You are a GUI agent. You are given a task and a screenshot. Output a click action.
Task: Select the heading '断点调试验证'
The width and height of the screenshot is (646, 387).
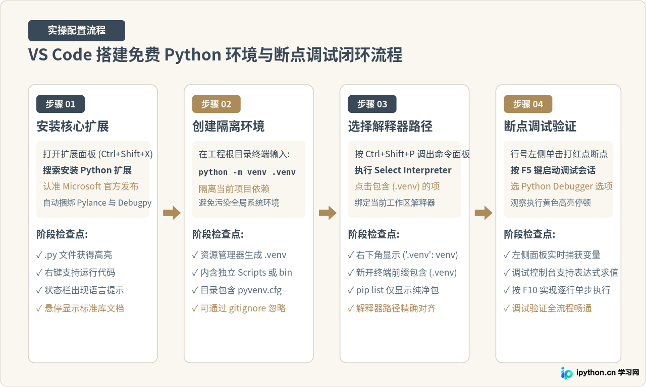(x=541, y=126)
